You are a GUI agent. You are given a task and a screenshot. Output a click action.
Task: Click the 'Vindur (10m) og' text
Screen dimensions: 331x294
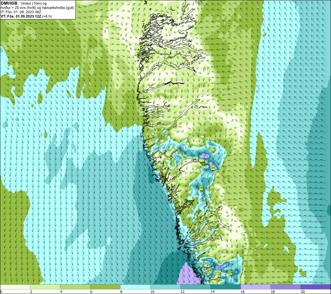click(x=34, y=4)
